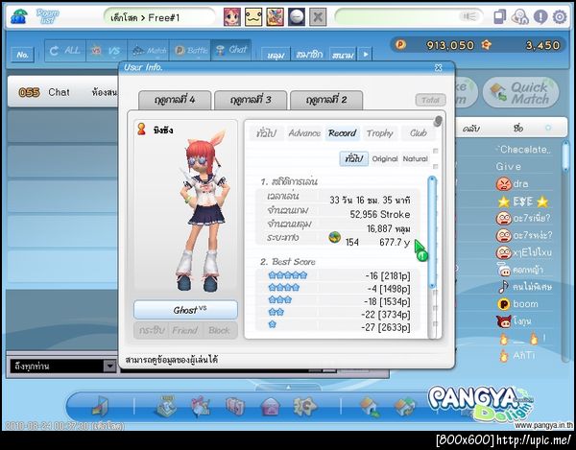Viewport: 576px width, 450px height.
Task: Open the Room list icon
Action: point(47,16)
